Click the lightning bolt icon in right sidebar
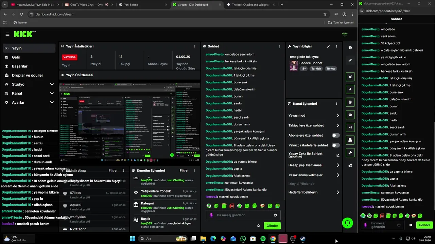 click(x=350, y=89)
